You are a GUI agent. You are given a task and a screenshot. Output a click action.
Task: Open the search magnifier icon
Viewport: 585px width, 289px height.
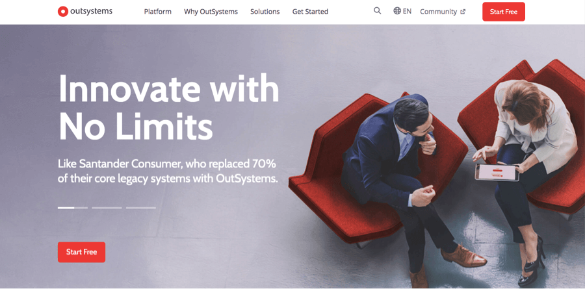[377, 11]
